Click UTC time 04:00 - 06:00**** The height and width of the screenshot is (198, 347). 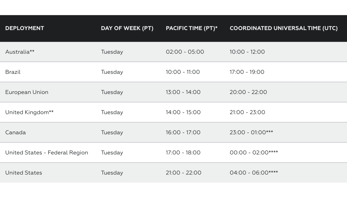click(254, 173)
